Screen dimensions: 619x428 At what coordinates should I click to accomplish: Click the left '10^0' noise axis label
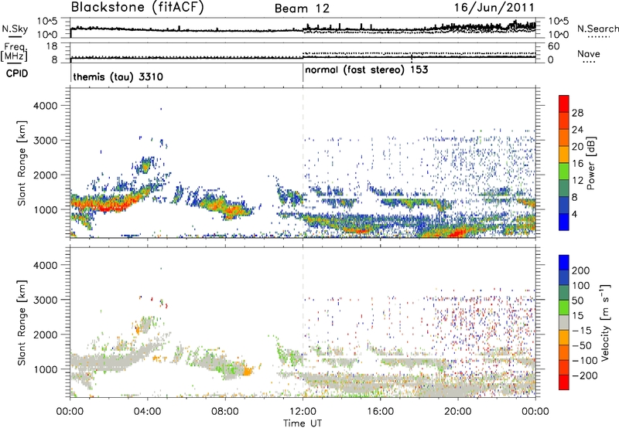(x=47, y=35)
